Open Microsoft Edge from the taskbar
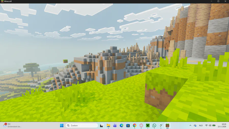Viewport: 229px width, 129px height. (x=121, y=125)
